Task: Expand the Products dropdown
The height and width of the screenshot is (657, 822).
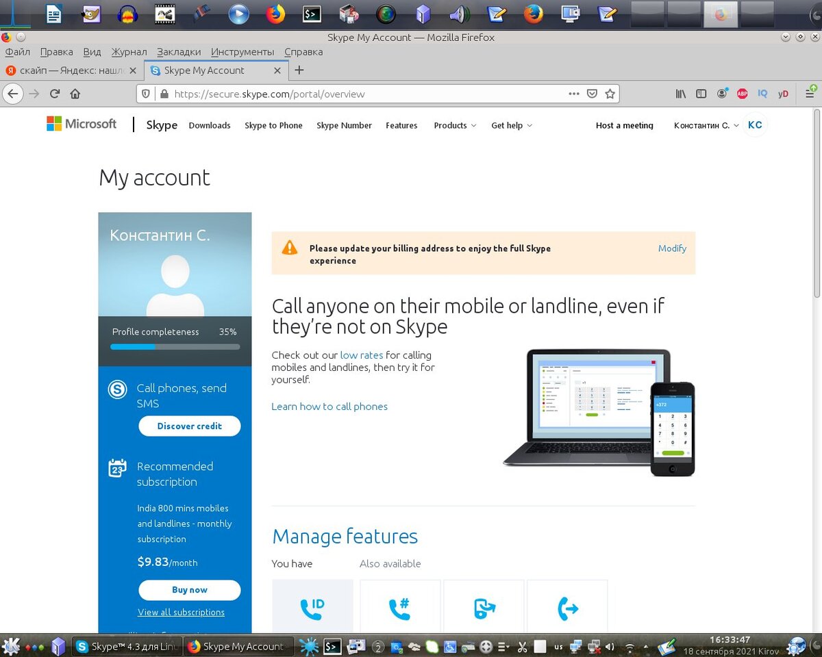Action: [x=455, y=125]
